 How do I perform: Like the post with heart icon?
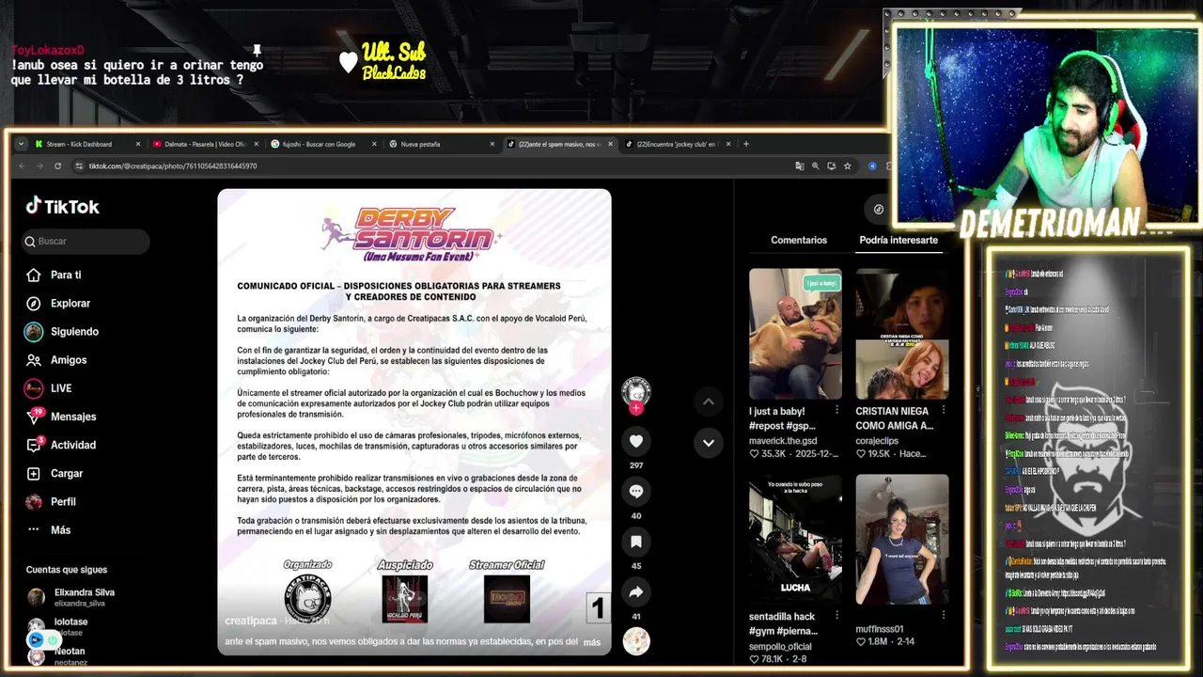[636, 441]
